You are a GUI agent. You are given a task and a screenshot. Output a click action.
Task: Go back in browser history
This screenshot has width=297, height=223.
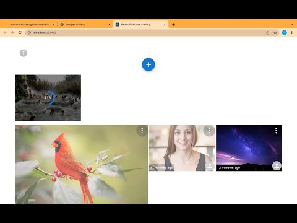pos(5,33)
